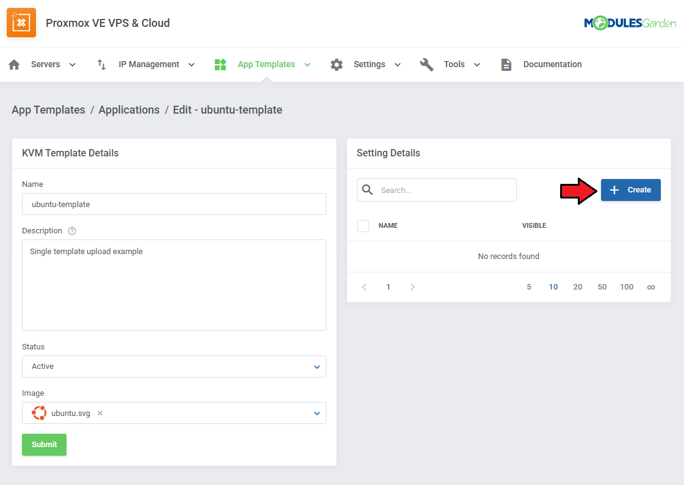Select page 1 in pagination

click(x=388, y=287)
